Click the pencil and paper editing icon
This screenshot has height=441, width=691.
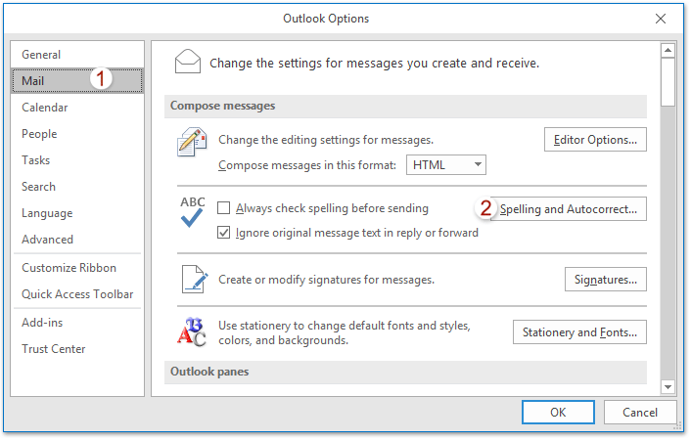tap(192, 143)
